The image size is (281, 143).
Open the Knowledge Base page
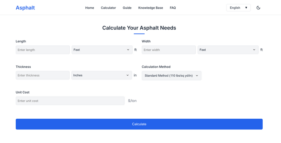[x=151, y=8]
